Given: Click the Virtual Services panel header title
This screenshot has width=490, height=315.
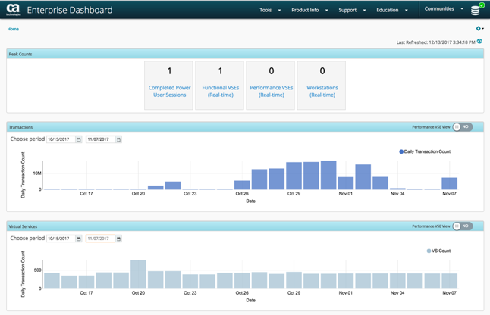Looking at the screenshot, I should [23, 226].
